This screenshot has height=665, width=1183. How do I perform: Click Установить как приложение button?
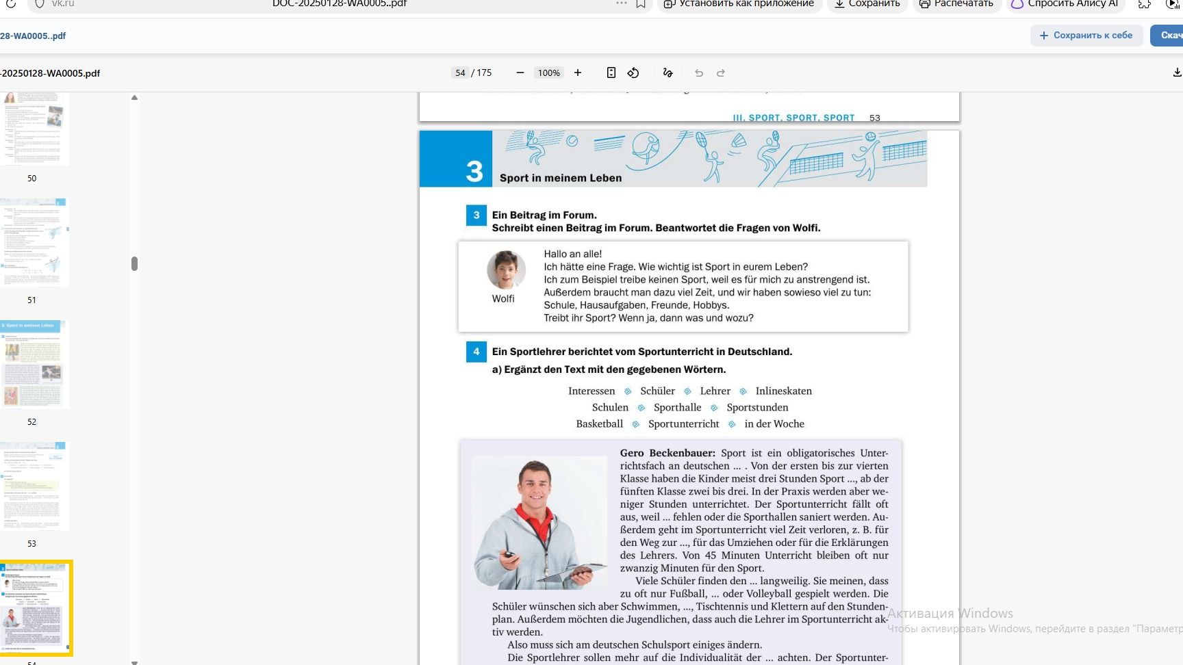739,4
